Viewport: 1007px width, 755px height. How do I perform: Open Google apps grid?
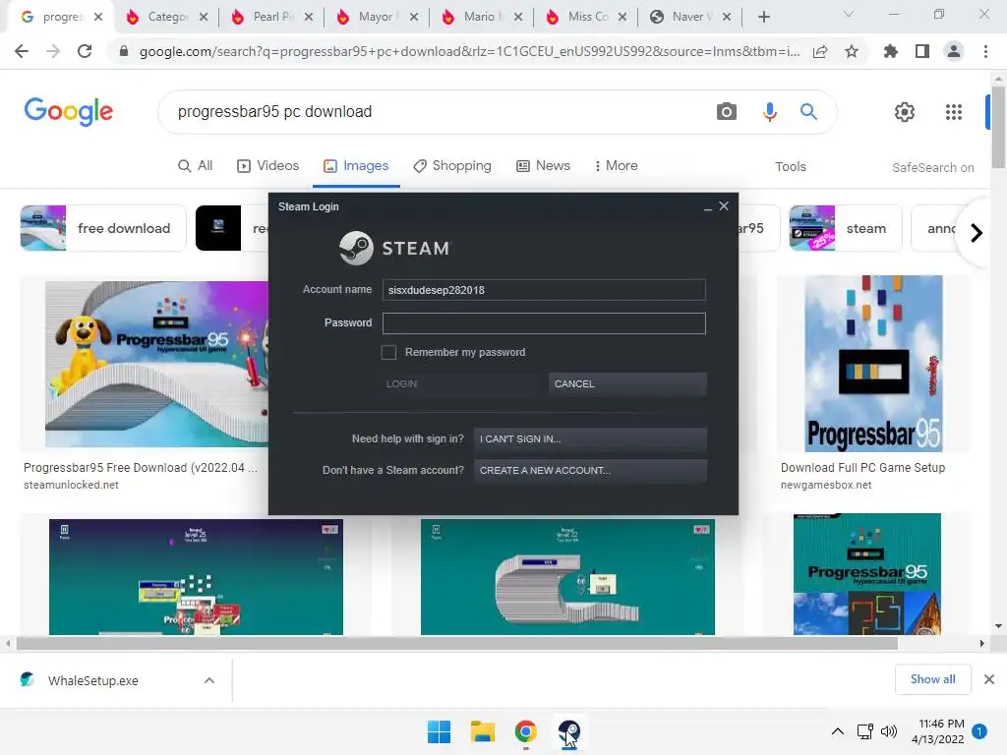click(954, 112)
